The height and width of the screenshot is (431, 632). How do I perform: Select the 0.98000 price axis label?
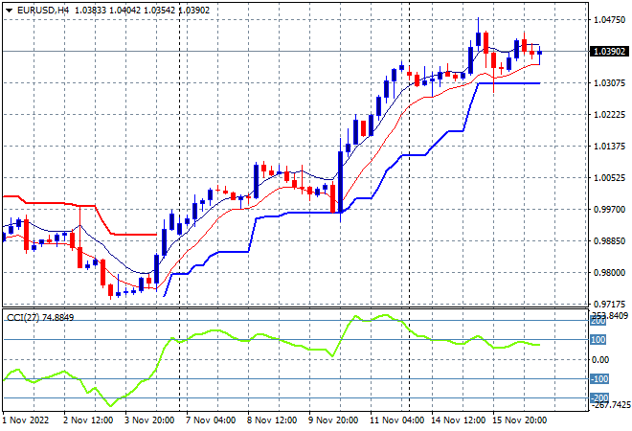point(610,273)
